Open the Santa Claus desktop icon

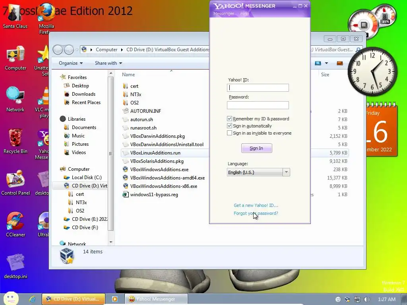[15, 16]
